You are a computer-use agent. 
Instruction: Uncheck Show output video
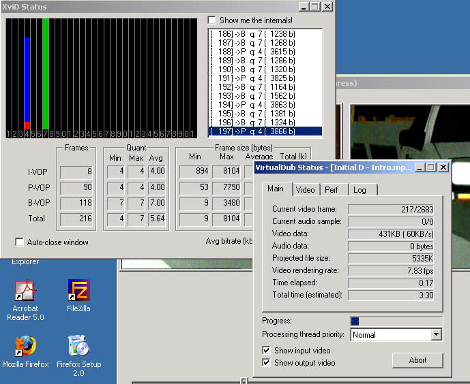coord(266,362)
